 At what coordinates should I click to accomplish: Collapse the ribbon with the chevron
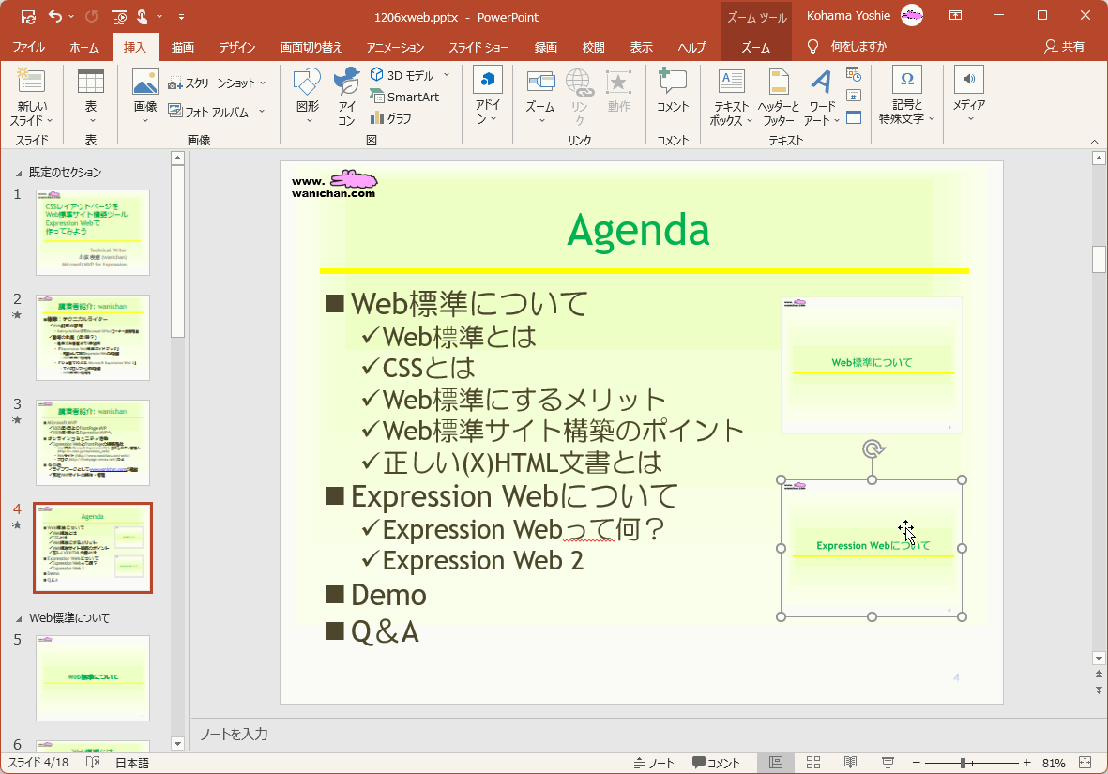coord(1095,142)
